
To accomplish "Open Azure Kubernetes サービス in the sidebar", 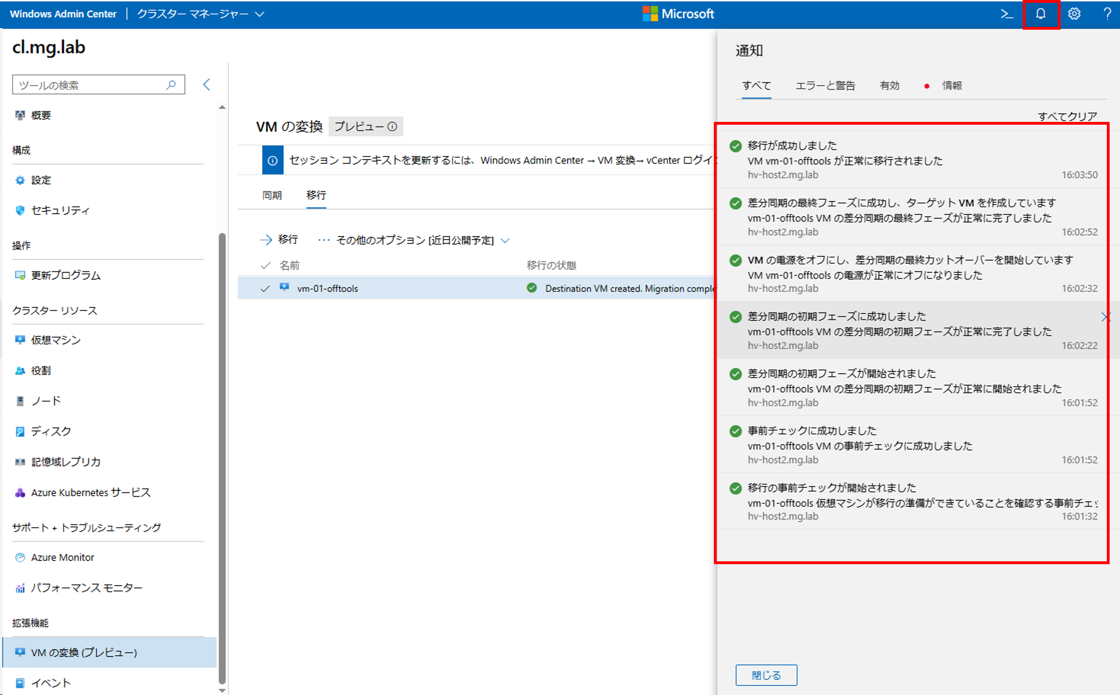I will click(91, 492).
